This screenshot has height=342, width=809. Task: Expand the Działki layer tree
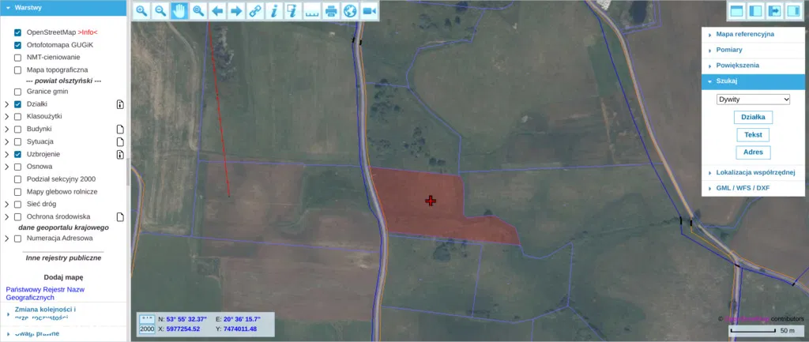click(7, 104)
